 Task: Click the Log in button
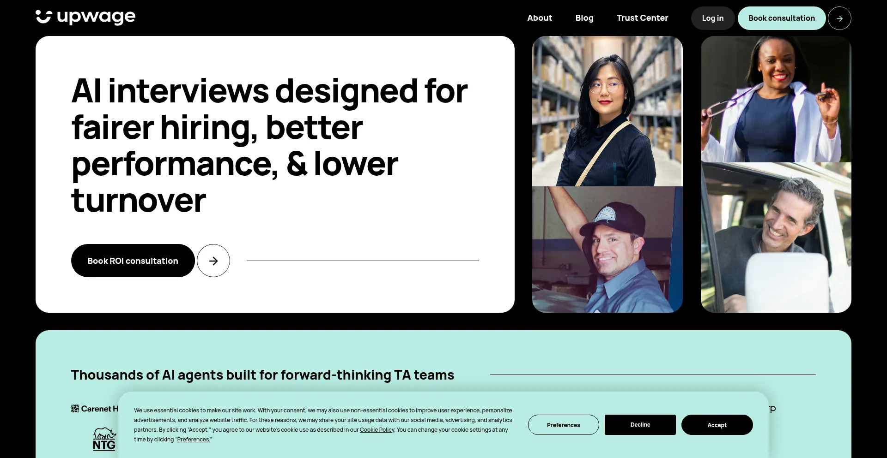point(713,18)
